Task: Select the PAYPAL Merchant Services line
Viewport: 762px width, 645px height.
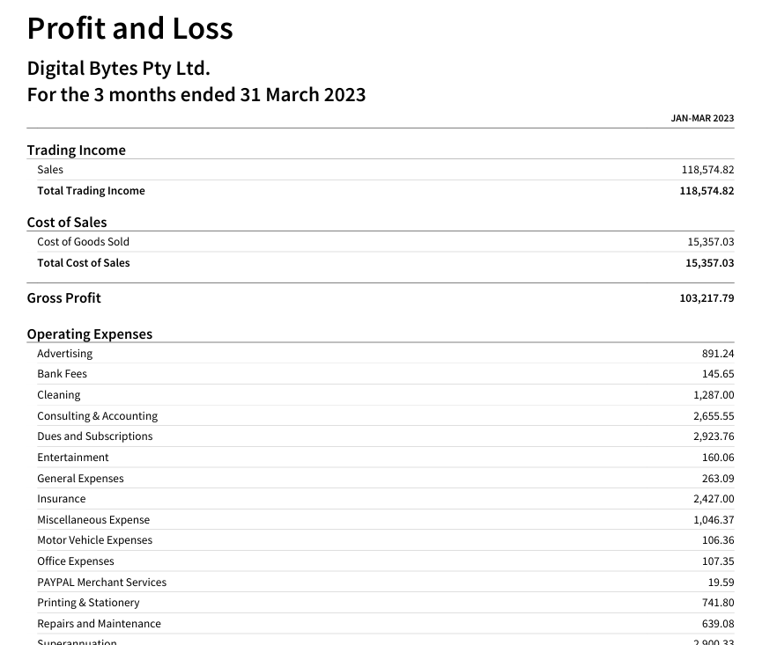Action: coord(101,583)
